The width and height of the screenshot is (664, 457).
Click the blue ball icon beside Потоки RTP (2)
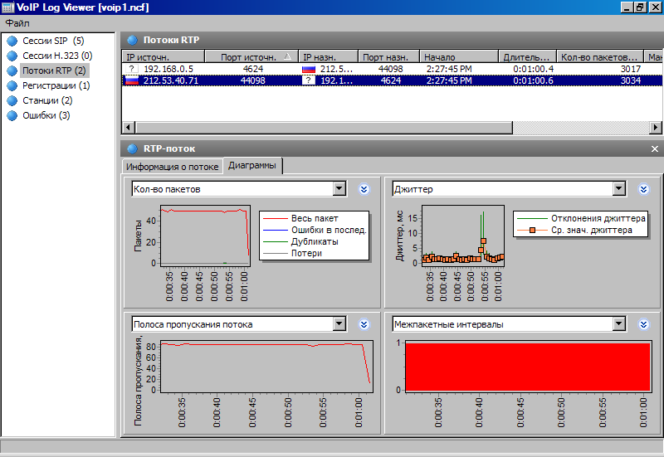coord(12,70)
